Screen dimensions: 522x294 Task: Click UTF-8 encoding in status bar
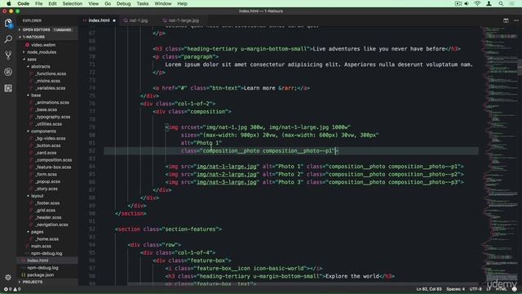476,289
